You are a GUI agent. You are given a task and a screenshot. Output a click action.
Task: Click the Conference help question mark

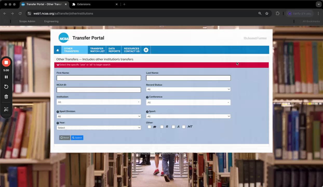point(147,97)
